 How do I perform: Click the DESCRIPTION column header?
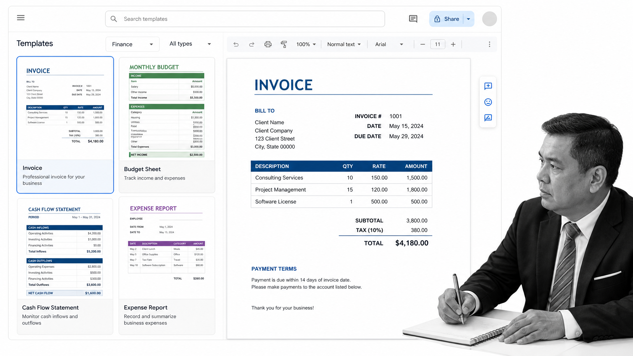point(272,166)
